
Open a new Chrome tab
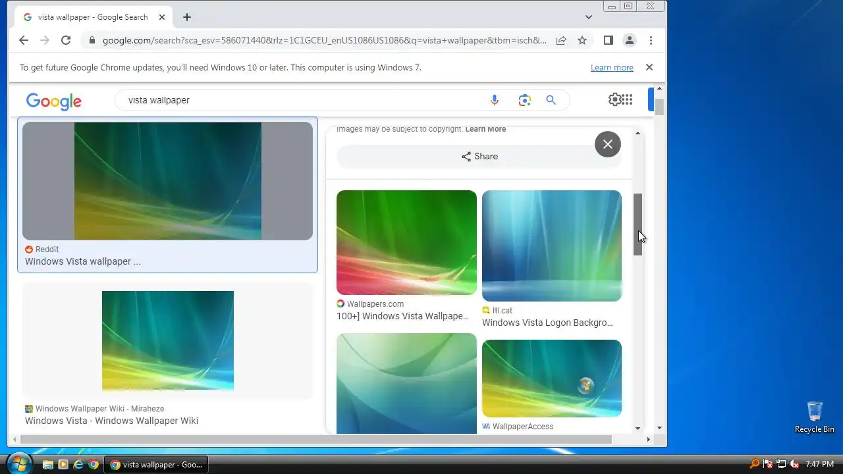pos(187,17)
